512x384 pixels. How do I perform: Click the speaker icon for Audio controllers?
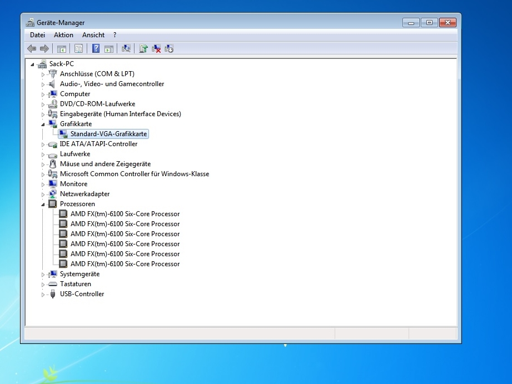point(52,84)
